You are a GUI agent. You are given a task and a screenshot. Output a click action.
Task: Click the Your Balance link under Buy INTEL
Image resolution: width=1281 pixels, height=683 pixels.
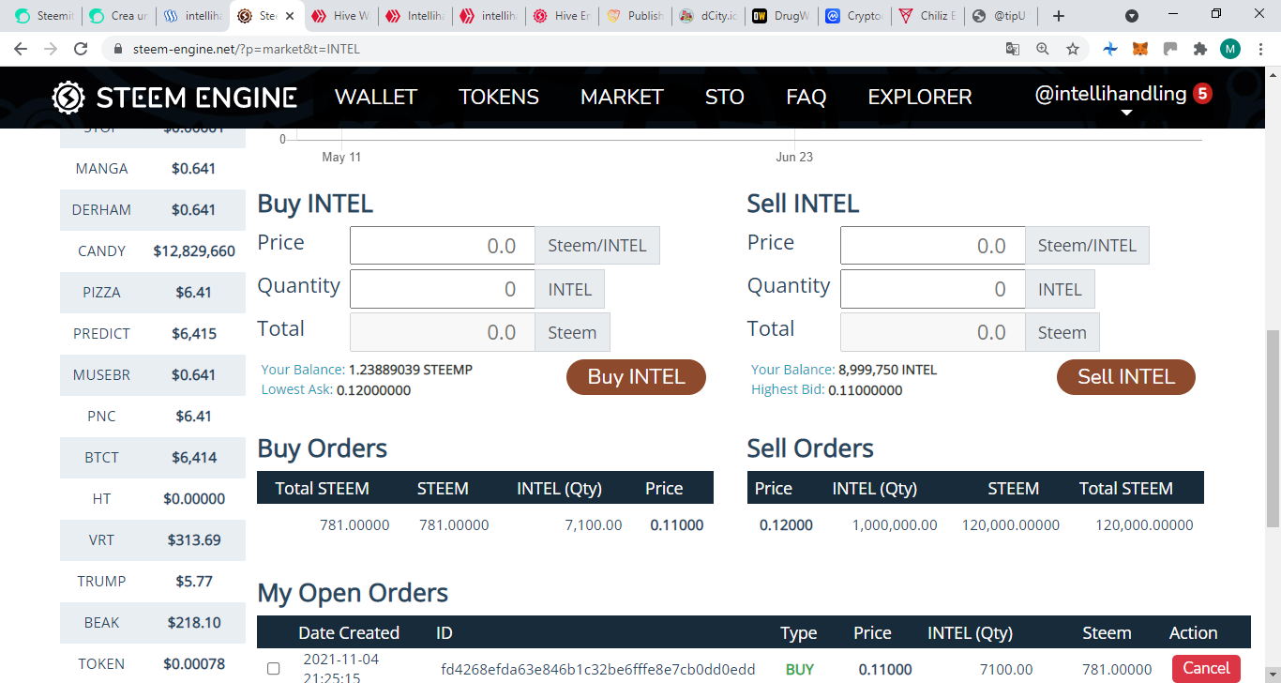point(303,370)
